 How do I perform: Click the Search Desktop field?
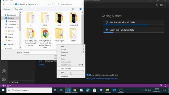(x=69, y=4)
